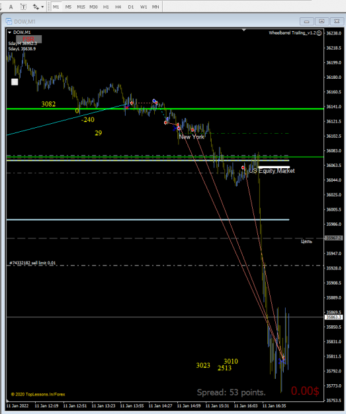Click the yellow 3082 number
346x414 pixels.
click(48, 104)
